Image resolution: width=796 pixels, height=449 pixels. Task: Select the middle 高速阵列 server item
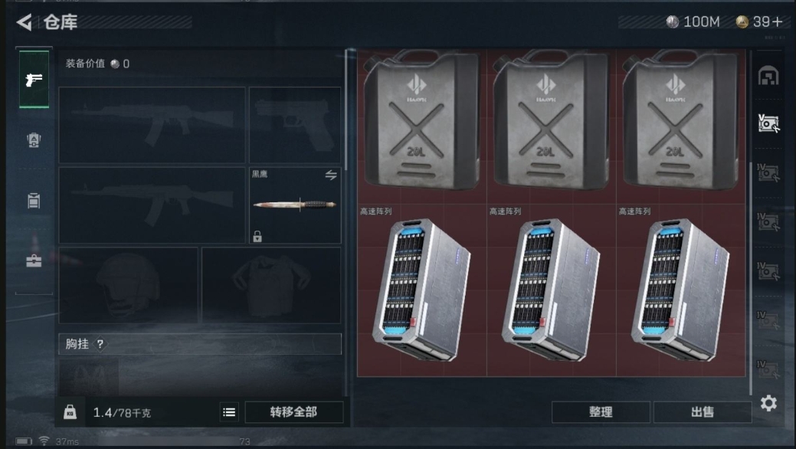[x=552, y=290]
